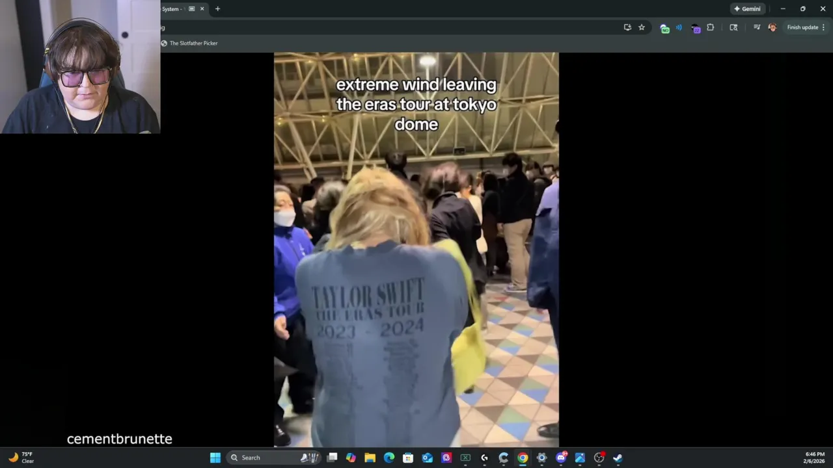Open Steam from the taskbar

(618, 458)
